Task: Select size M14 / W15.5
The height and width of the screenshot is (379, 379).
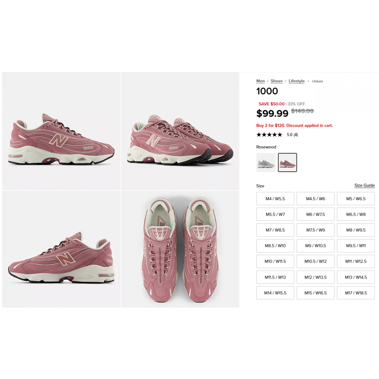Action: 275,293
